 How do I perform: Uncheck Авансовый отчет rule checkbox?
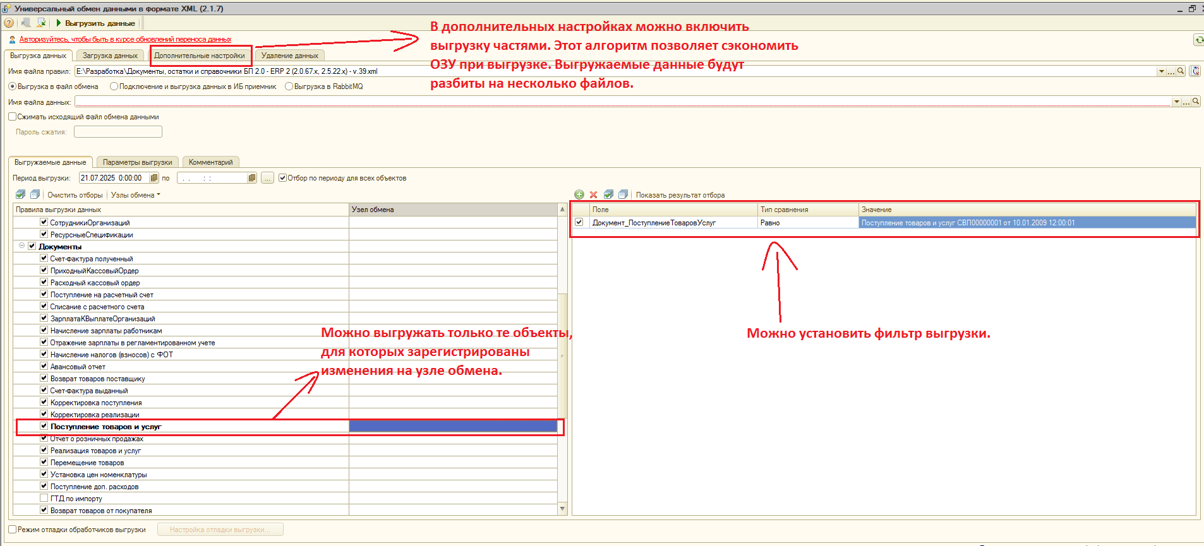[44, 366]
